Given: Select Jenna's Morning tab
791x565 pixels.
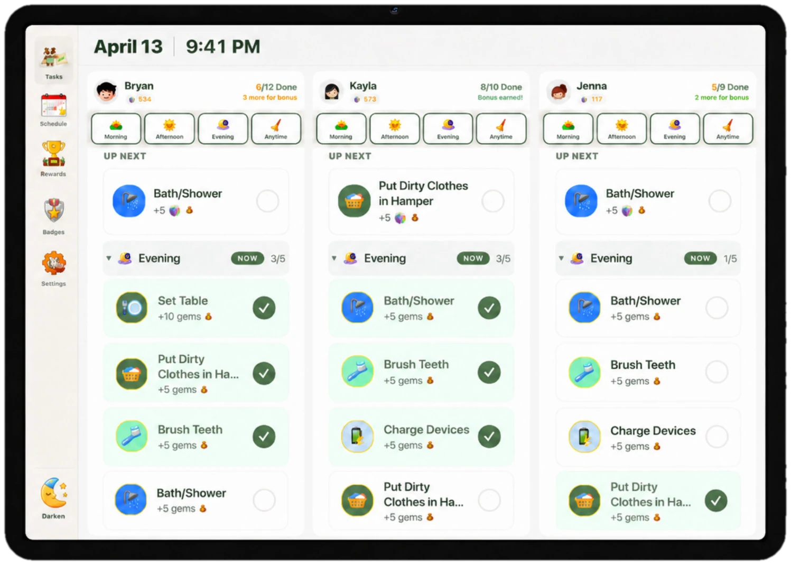Looking at the screenshot, I should pos(568,128).
